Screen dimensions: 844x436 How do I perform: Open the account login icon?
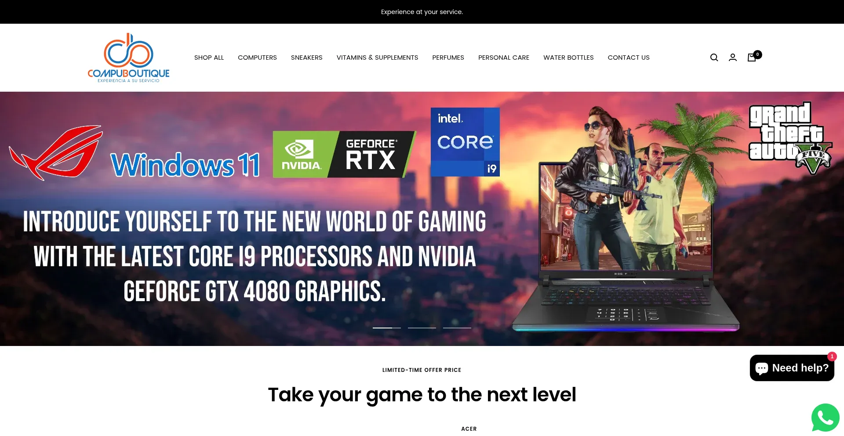tap(733, 58)
